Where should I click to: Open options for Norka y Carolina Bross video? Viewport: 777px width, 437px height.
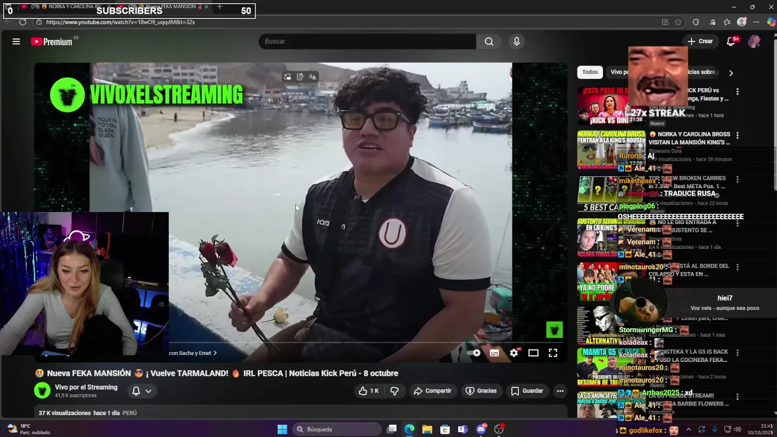point(738,135)
